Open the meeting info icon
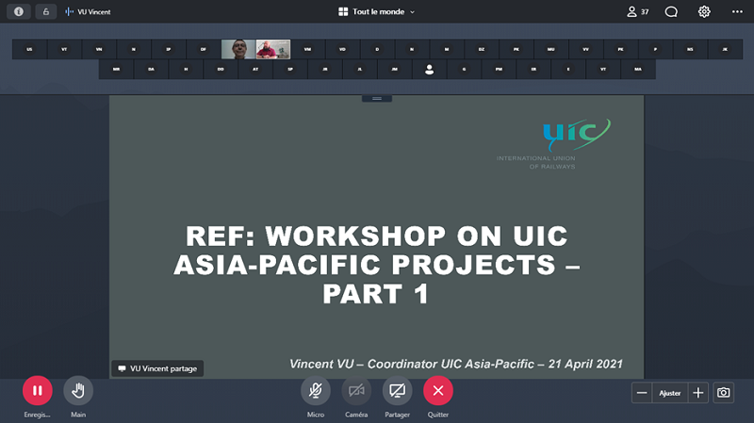The image size is (754, 423). pos(19,11)
